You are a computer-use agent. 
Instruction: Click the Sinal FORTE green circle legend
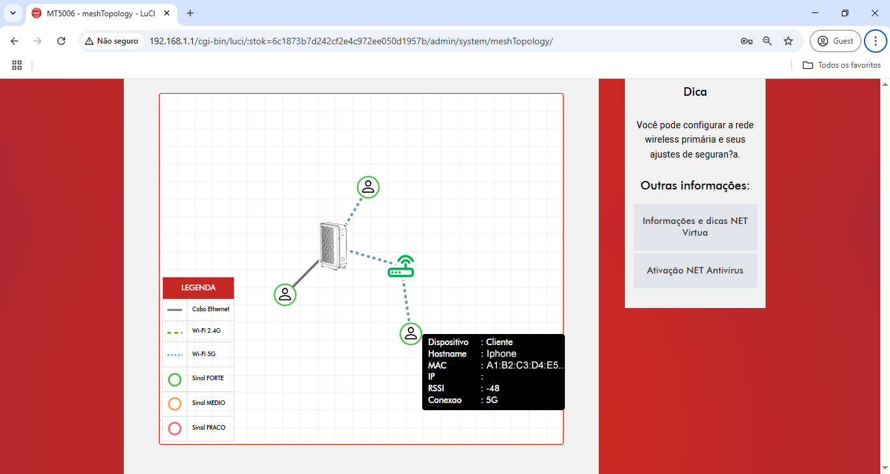click(x=175, y=380)
